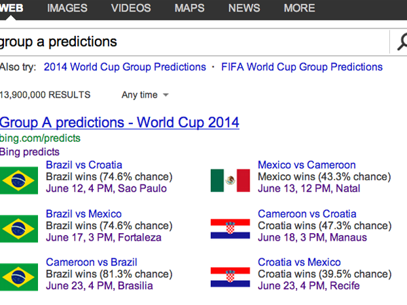Switch to the Images tab
Viewport: 407px width, 305px height.
67,8
